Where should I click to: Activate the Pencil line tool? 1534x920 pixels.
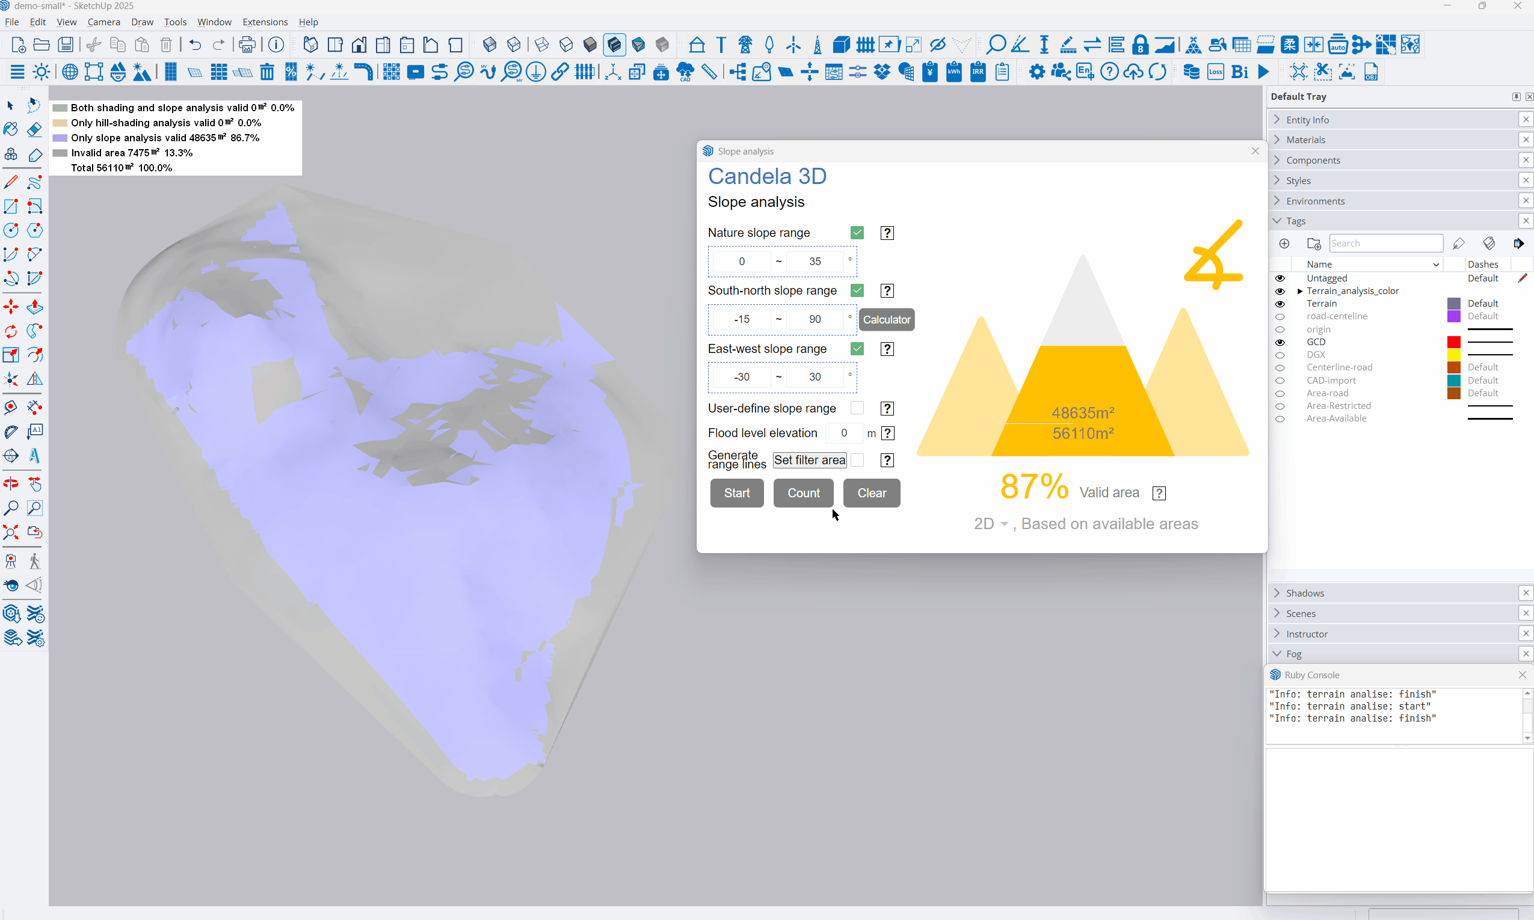pos(11,182)
